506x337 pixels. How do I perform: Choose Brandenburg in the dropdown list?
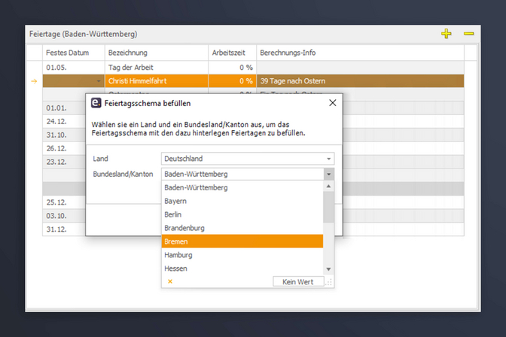click(242, 229)
